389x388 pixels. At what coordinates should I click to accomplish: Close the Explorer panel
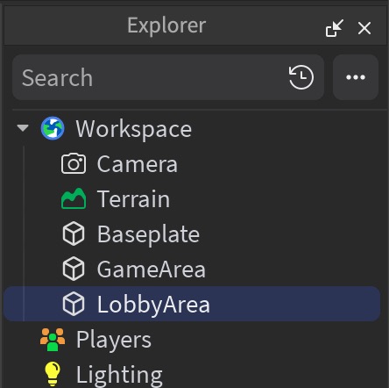click(x=364, y=28)
